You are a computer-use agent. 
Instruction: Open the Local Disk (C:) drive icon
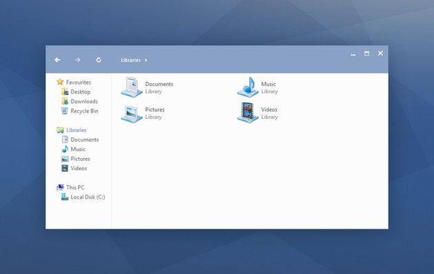[65, 196]
